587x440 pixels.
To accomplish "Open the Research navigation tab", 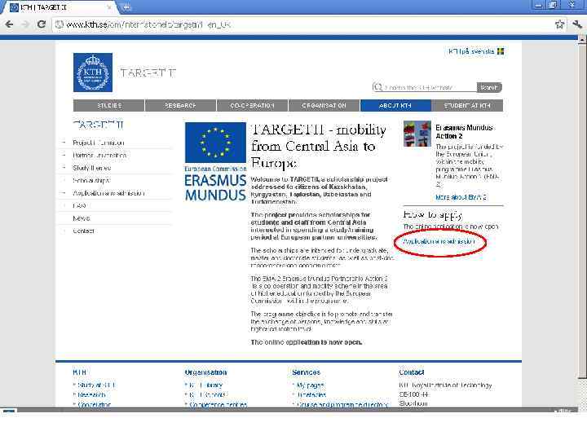I will 180,105.
